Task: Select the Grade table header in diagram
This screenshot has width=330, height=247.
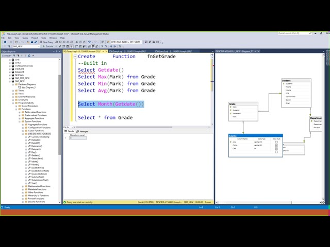Action: tap(243, 104)
